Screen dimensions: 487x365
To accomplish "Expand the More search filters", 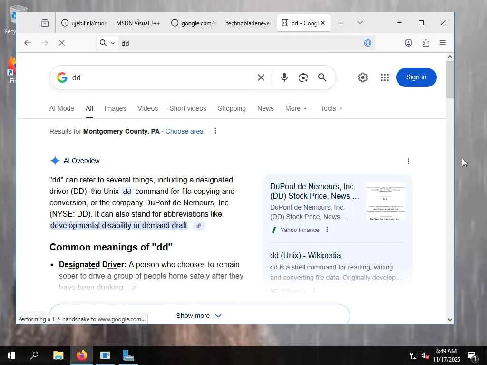I will point(296,108).
